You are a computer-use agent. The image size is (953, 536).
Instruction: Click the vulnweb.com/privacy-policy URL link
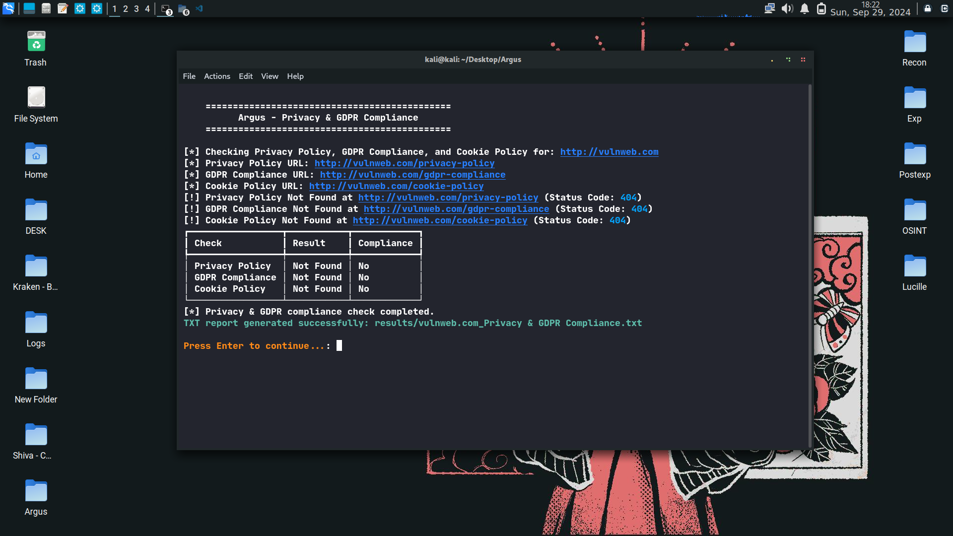(x=404, y=163)
